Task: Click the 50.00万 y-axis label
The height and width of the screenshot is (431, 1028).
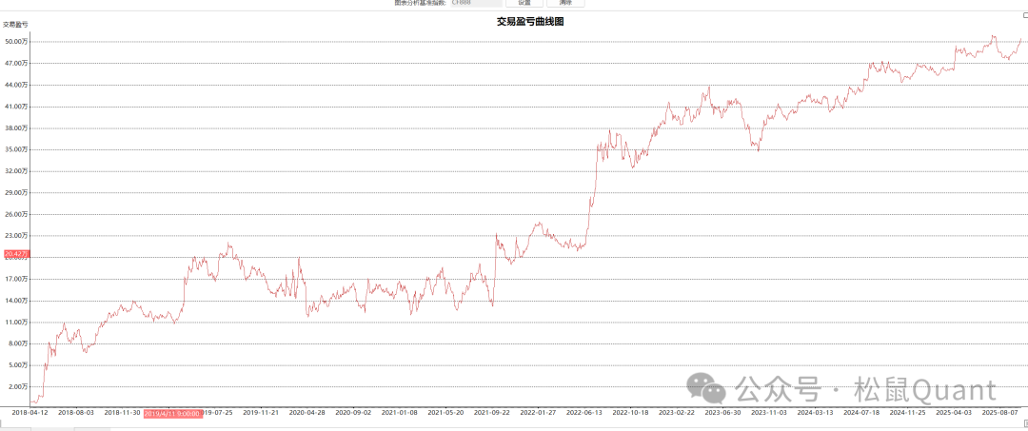Action: click(x=17, y=42)
